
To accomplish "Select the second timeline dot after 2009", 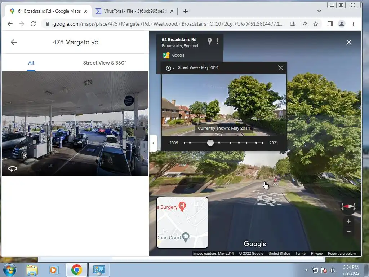I will (x=190, y=143).
